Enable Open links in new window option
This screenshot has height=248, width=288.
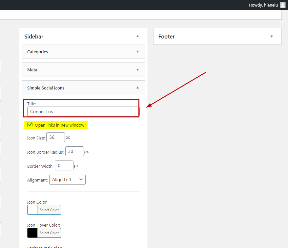tap(30, 125)
